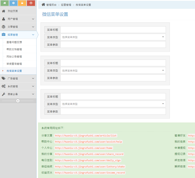195x178 pixels.
Task: Click the user/income_record URL
Action: pyautogui.click(x=90, y=173)
